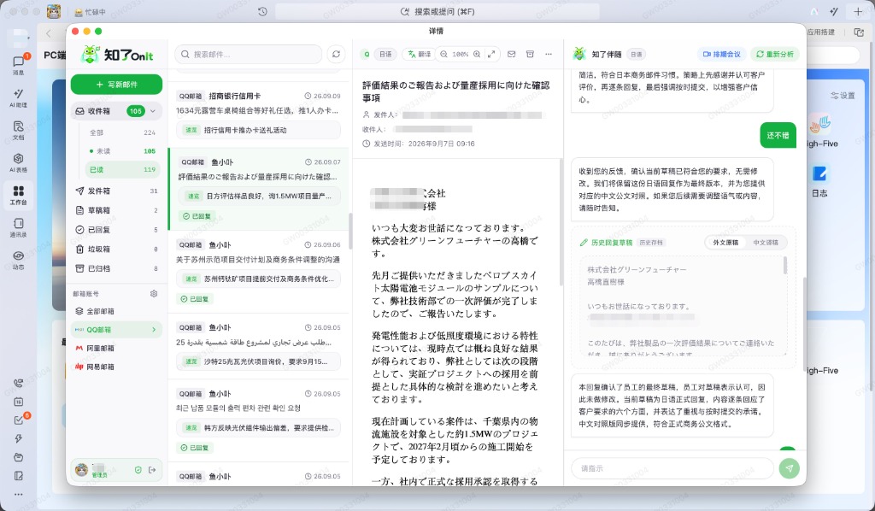Click the 历史回复草稿 heading
Viewport: 875px width, 511px height.
612,243
